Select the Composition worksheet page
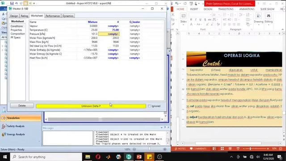The height and width of the screenshot is (161, 286). [x=17, y=34]
